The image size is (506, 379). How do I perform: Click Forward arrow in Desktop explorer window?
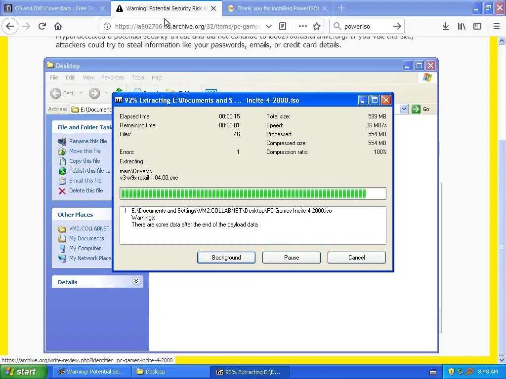point(94,93)
